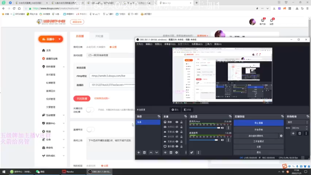Click the room announcement text area

click(x=111, y=149)
